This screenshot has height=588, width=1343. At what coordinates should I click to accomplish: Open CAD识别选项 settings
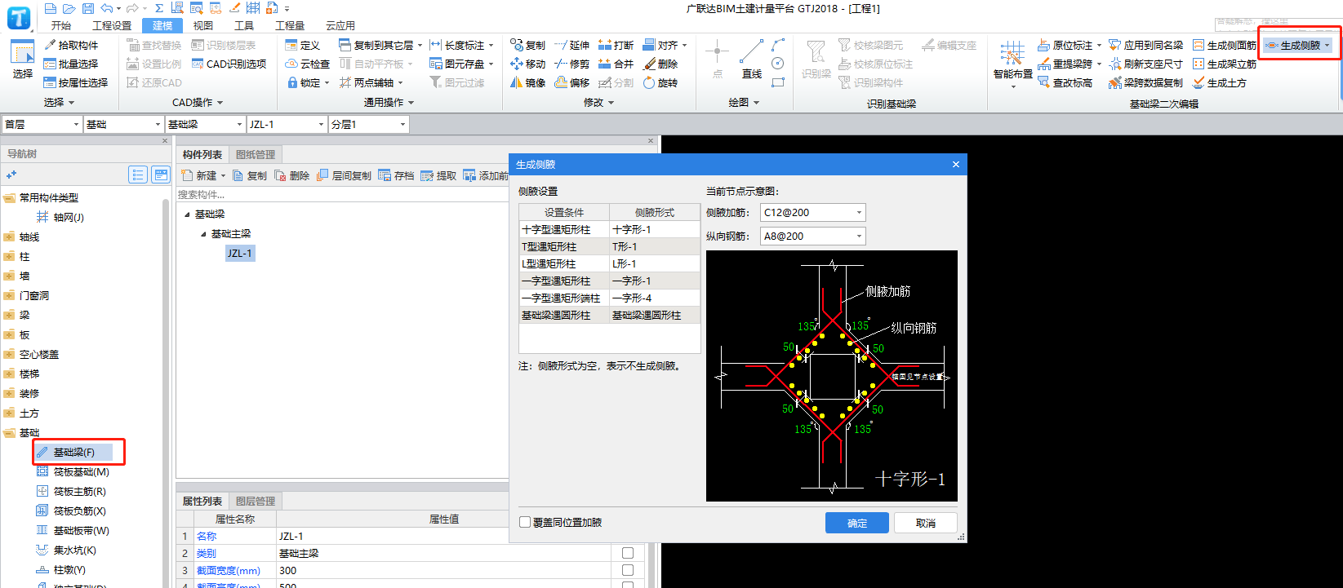point(229,64)
